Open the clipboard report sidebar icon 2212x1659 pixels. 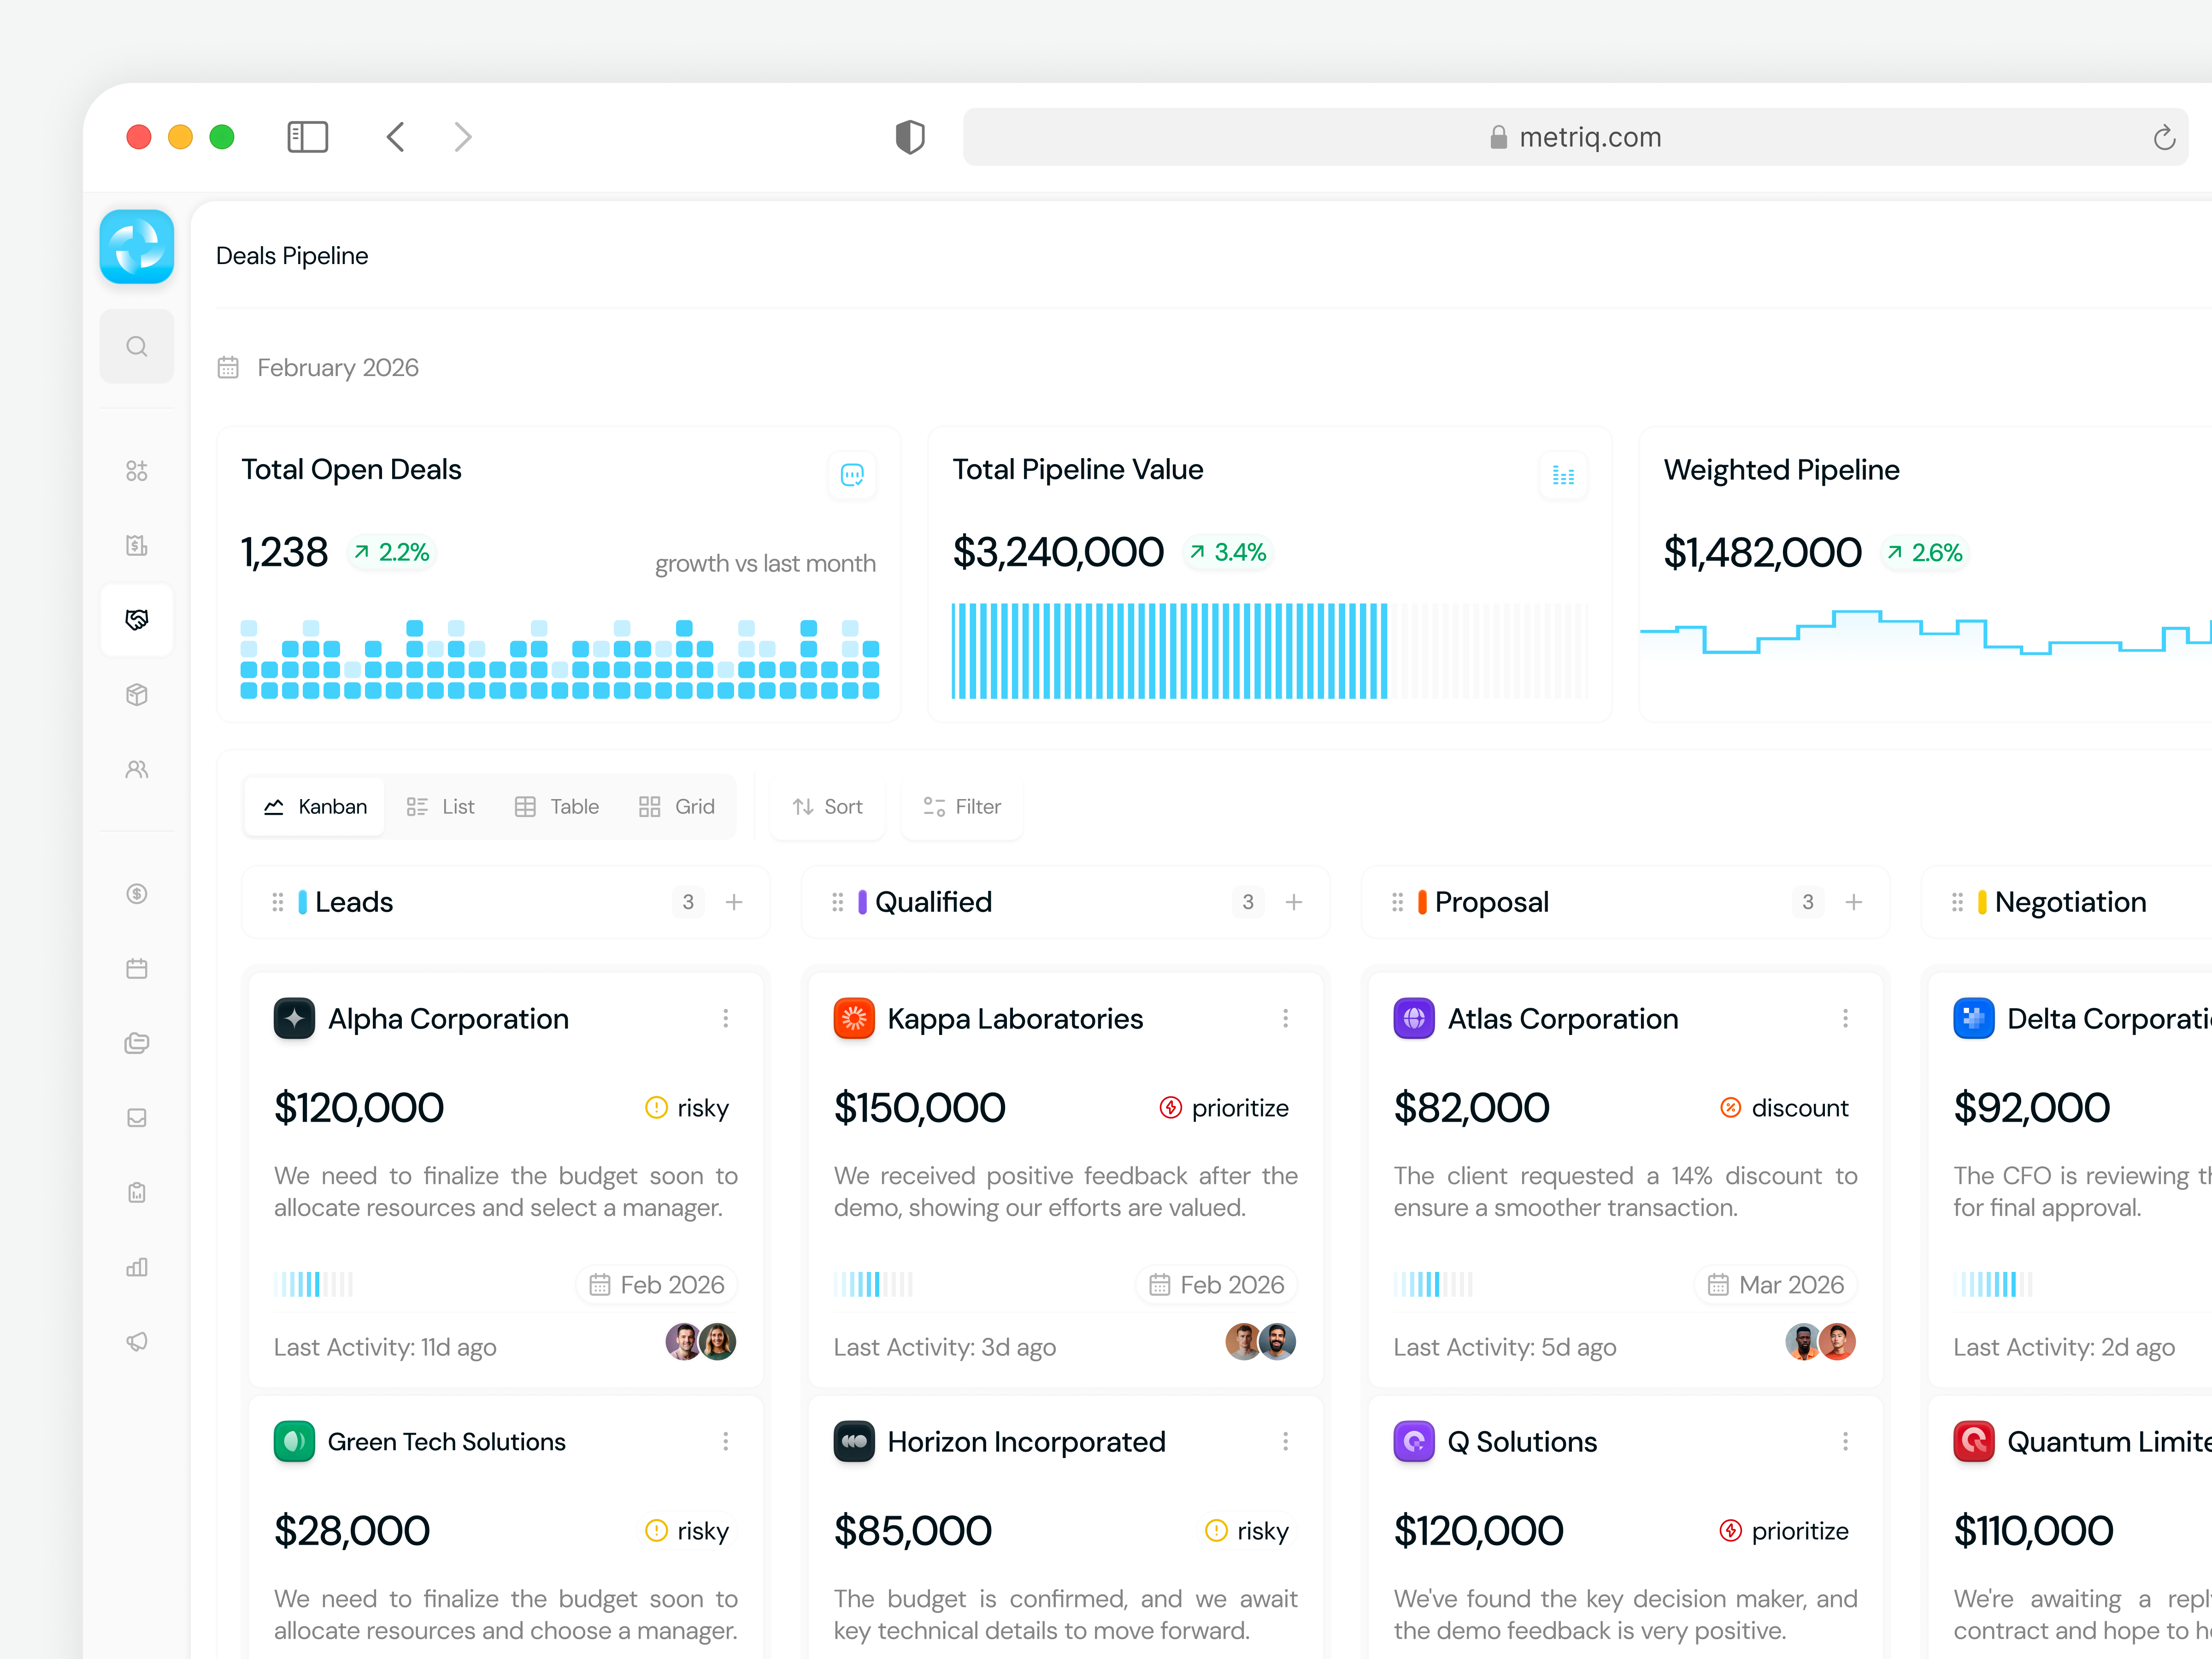137,1192
